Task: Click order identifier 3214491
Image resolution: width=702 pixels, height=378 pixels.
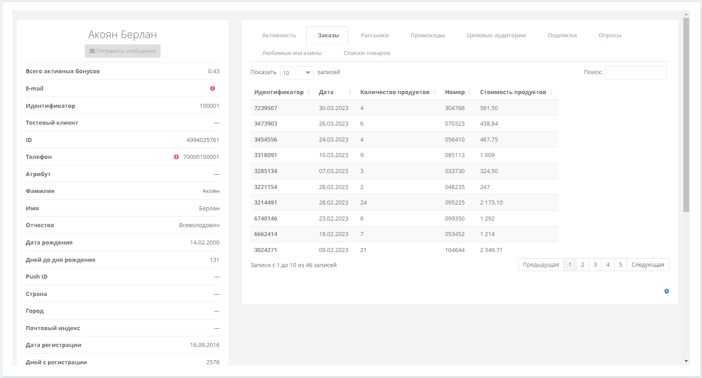Action: 265,203
